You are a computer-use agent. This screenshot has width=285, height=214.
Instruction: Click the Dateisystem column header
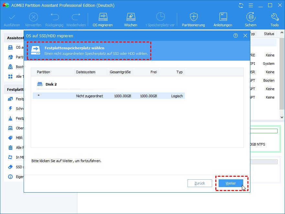coord(85,72)
